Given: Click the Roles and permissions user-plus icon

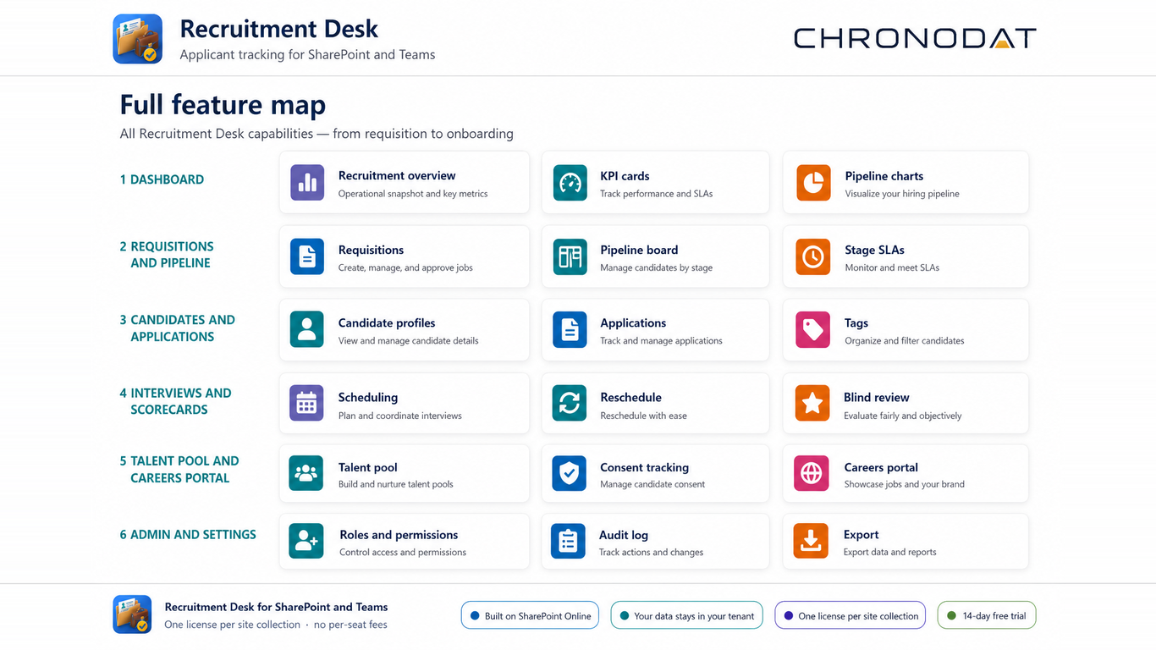Looking at the screenshot, I should click(306, 541).
